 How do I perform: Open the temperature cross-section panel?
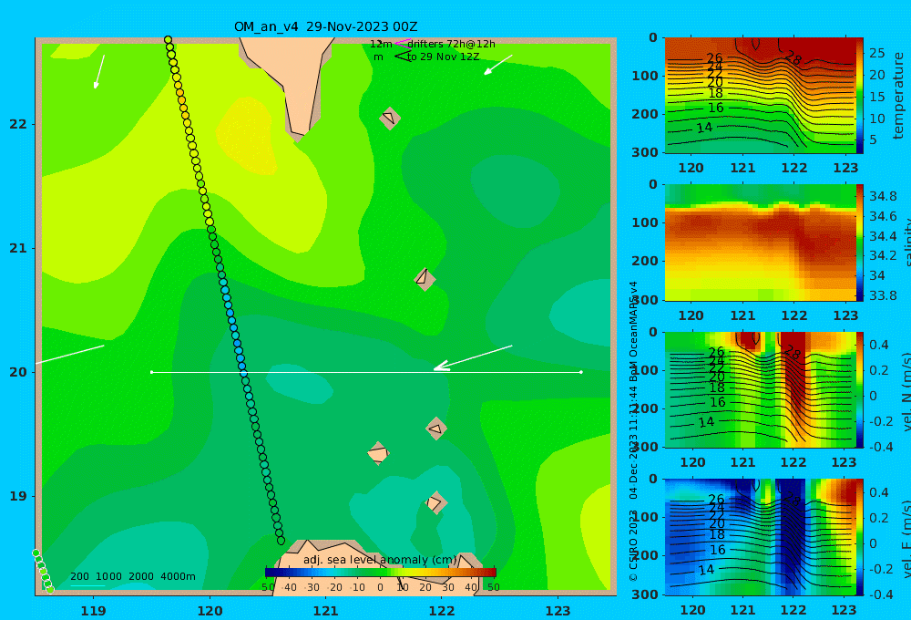point(761,96)
